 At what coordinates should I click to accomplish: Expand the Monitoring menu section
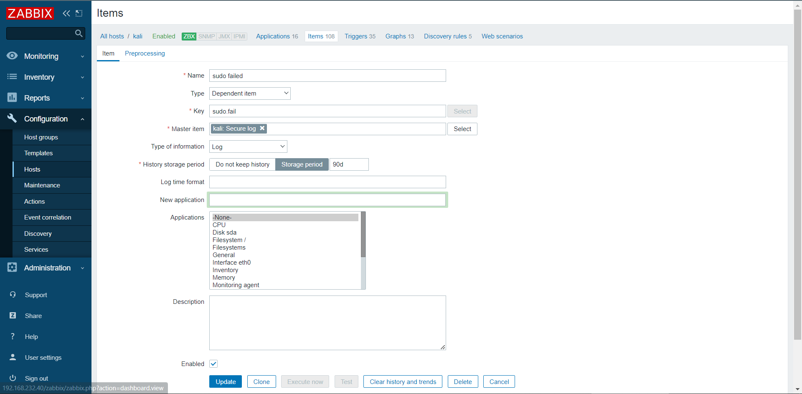point(46,56)
